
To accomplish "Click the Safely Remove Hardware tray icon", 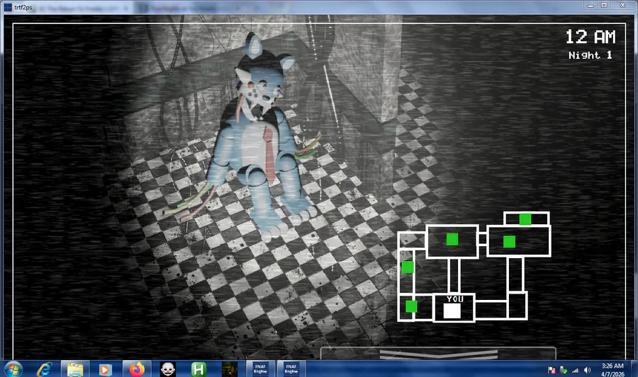I will pos(564,370).
